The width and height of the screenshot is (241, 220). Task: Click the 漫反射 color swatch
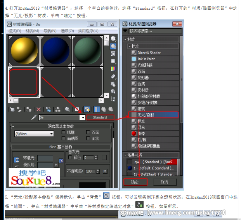pyautogui.click(x=45, y=165)
